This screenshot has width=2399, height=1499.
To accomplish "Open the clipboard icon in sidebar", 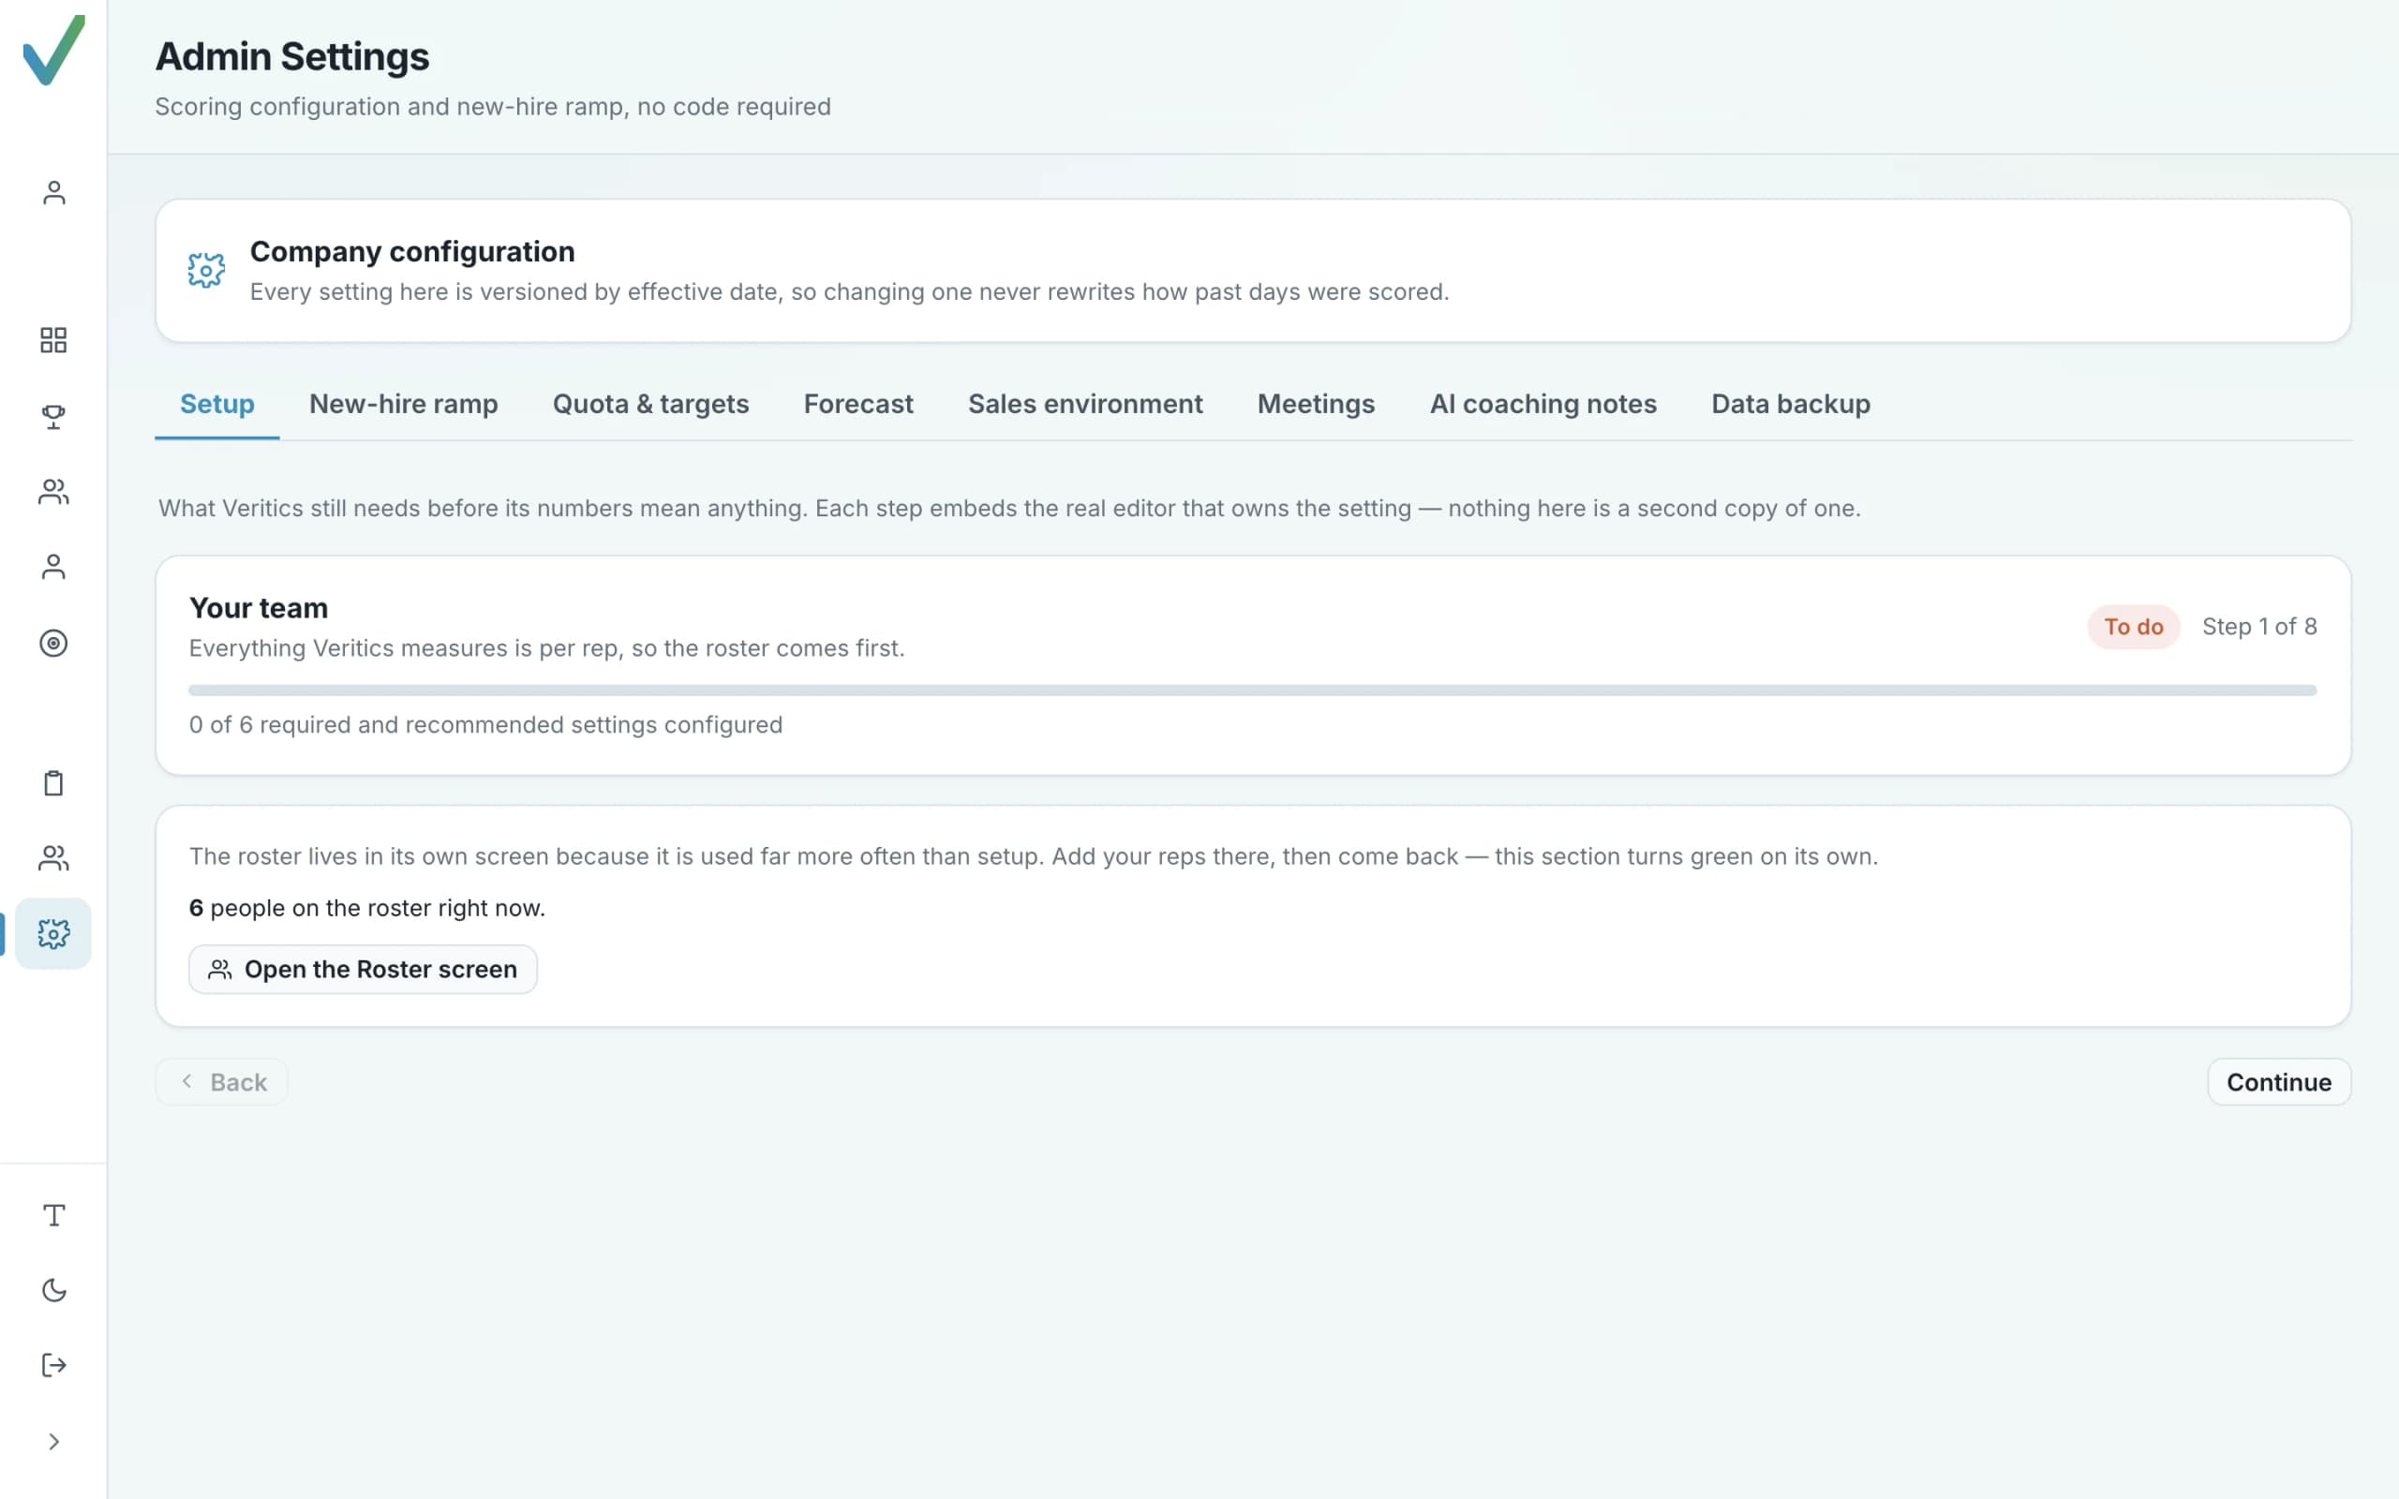I will coord(53,783).
